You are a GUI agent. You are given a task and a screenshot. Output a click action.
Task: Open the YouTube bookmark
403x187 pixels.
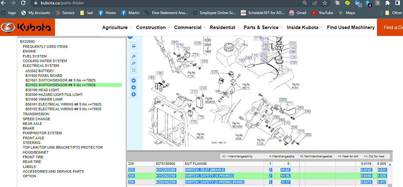pyautogui.click(x=322, y=13)
